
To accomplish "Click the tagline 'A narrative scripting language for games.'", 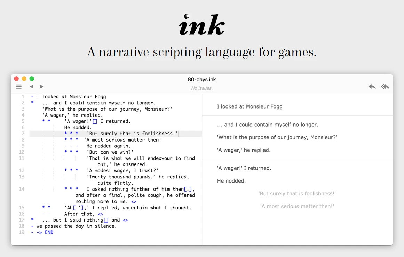I will 202,52.
